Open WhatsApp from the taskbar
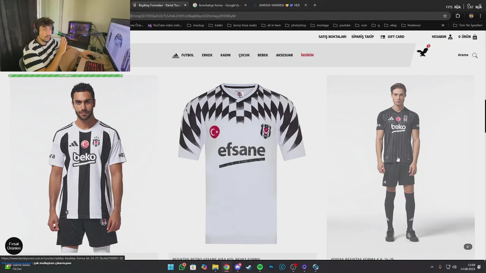The width and height of the screenshot is (486, 273). (182, 267)
